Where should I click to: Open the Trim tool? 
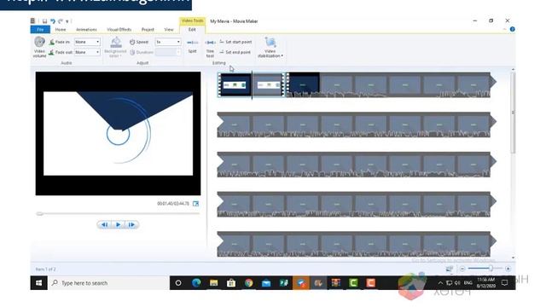(210, 48)
